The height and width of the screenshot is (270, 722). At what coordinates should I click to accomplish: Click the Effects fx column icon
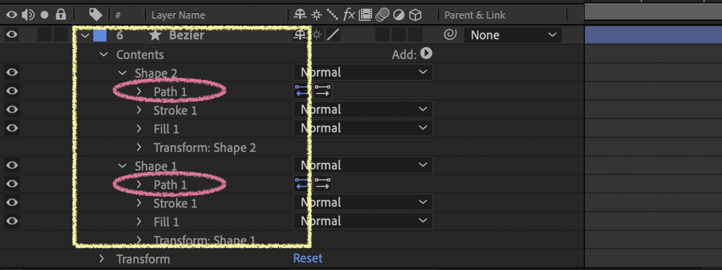click(350, 15)
